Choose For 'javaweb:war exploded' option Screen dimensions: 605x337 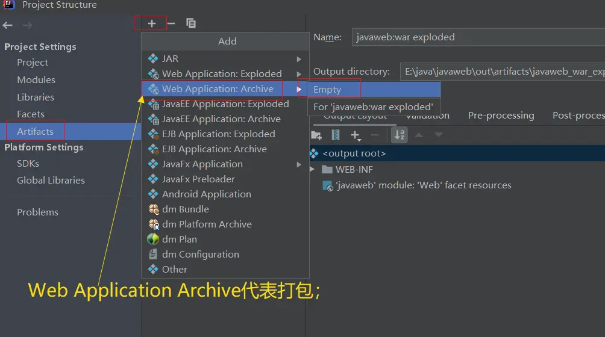tap(374, 107)
